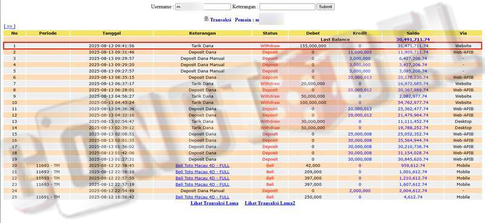
Task: Click the Debet column header
Action: coord(313,33)
